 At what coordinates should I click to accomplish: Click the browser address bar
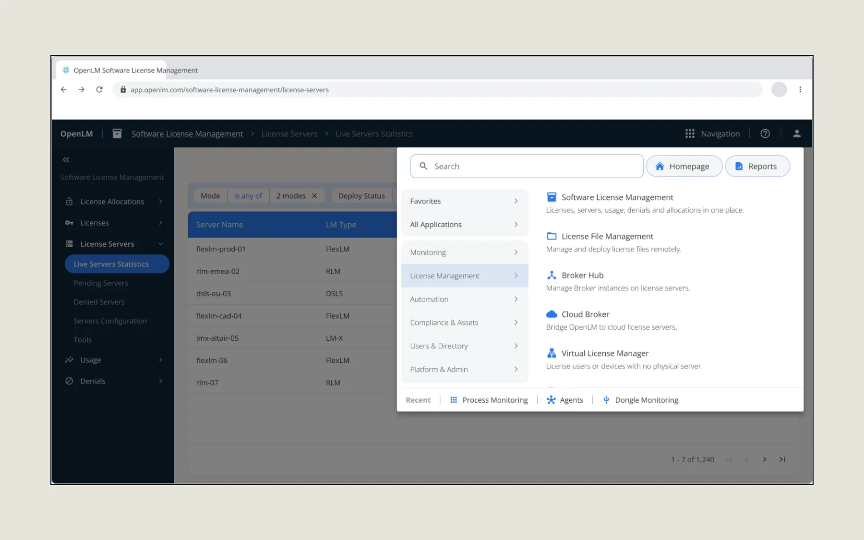click(x=437, y=90)
